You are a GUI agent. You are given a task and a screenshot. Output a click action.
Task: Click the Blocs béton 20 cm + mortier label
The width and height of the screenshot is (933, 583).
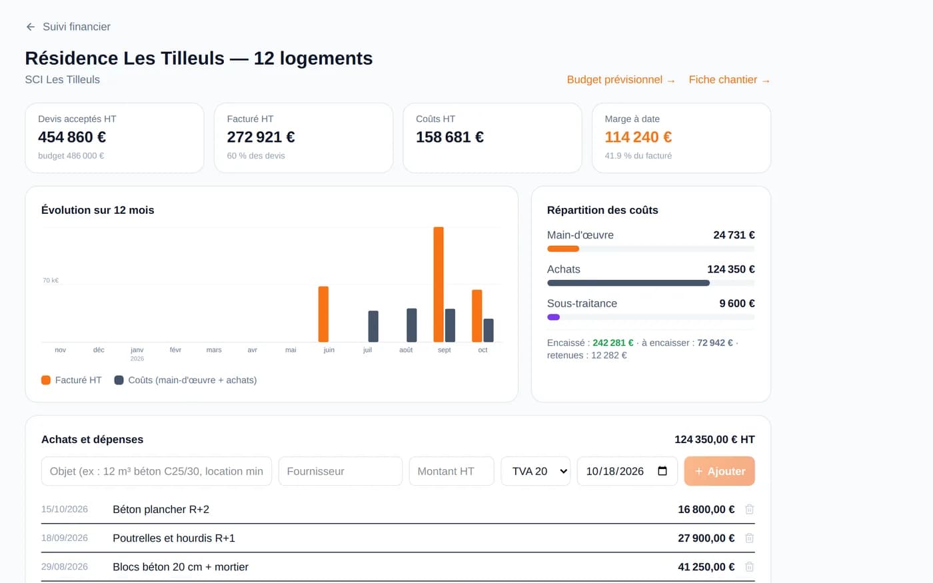coord(181,567)
